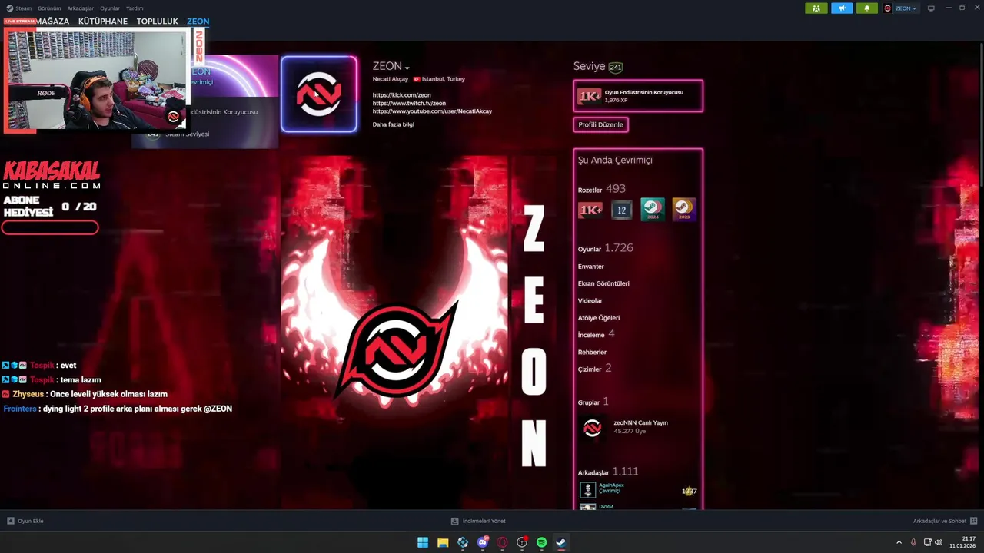Open zeoNNN Canlı Yayın group name
The image size is (984, 553).
[x=640, y=422]
